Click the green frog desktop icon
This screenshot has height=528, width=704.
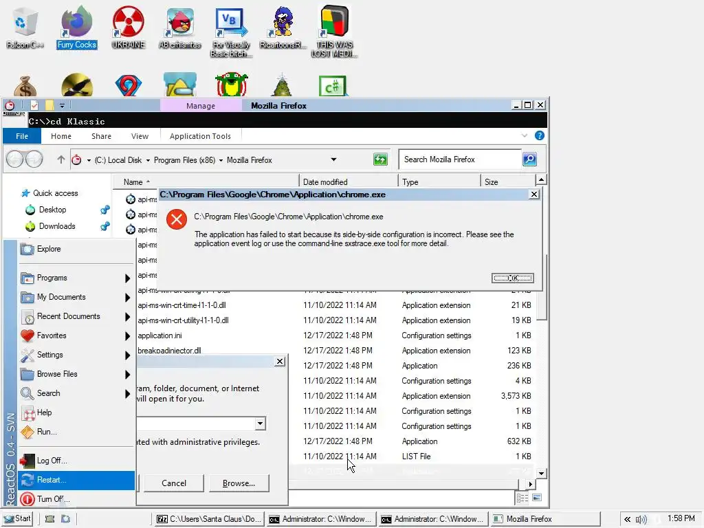click(232, 85)
